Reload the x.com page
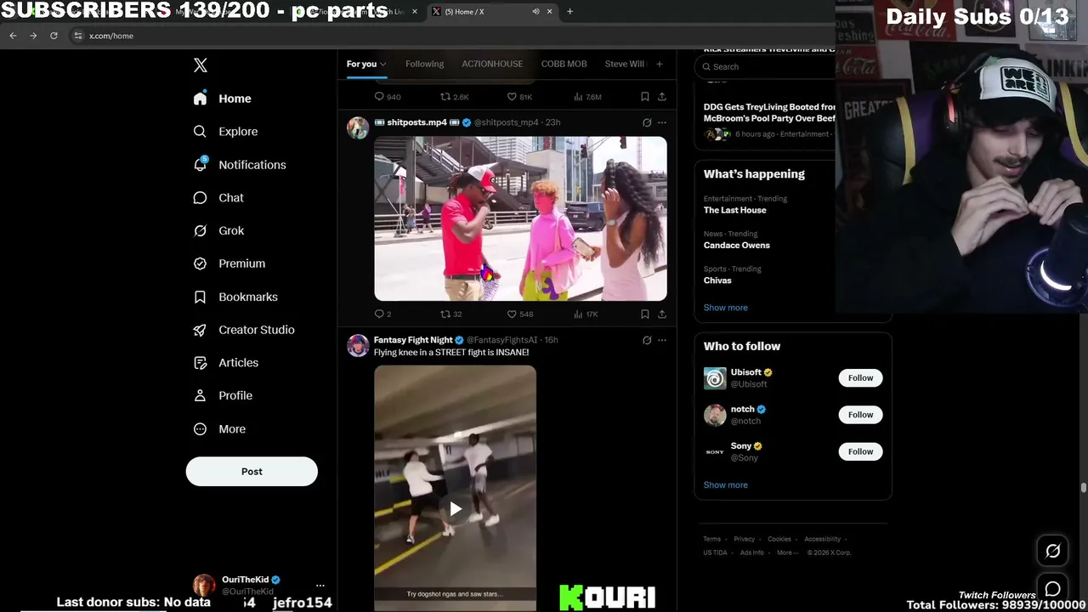This screenshot has width=1088, height=612. click(x=54, y=36)
